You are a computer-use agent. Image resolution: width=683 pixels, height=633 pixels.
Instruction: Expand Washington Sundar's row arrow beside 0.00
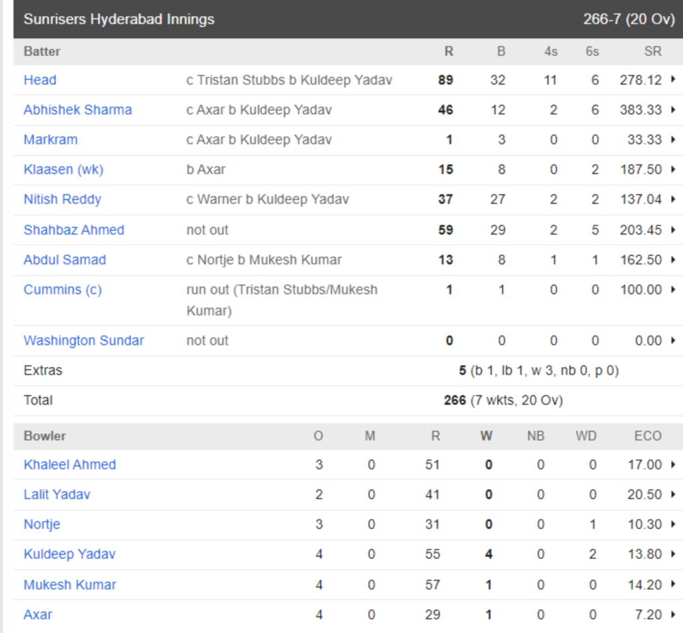[673, 340]
